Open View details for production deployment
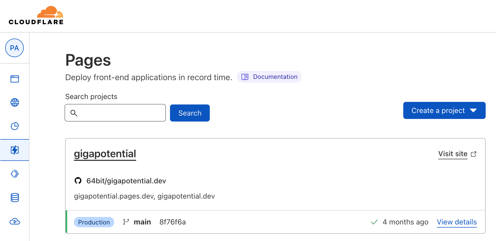Viewport: 496px width, 241px height. 457,222
